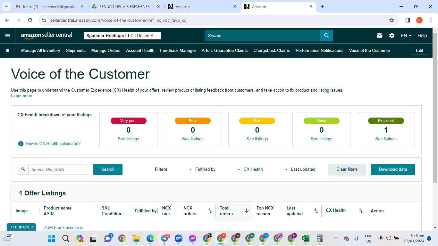
Task: Expand the Last updated filter
Action: [300, 169]
